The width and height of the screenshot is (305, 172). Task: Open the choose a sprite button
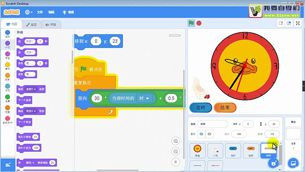click(273, 163)
